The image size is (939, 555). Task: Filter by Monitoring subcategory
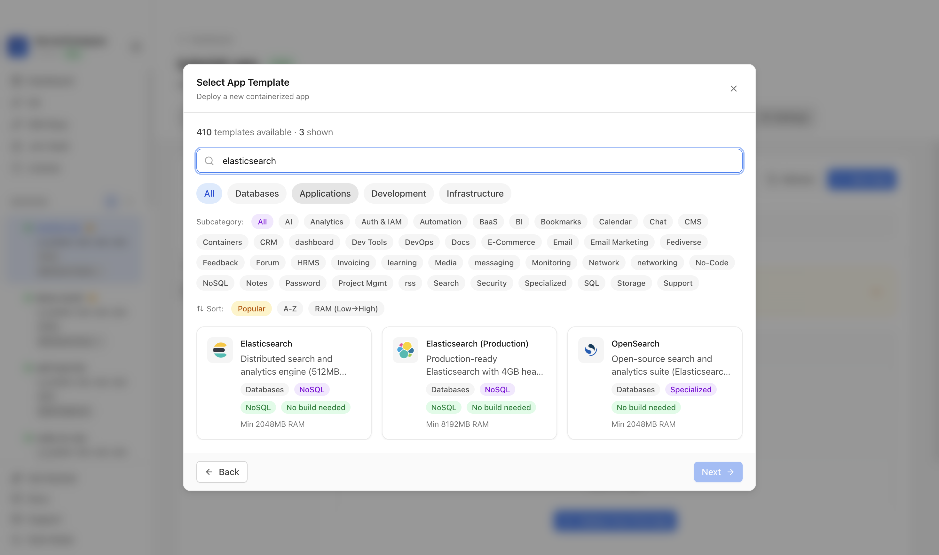pyautogui.click(x=551, y=262)
